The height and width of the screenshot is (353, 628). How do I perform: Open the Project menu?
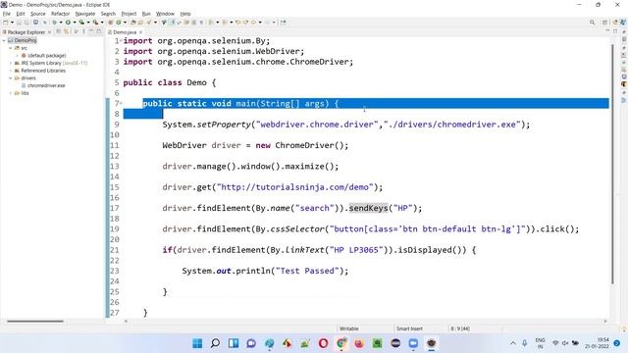(x=129, y=14)
